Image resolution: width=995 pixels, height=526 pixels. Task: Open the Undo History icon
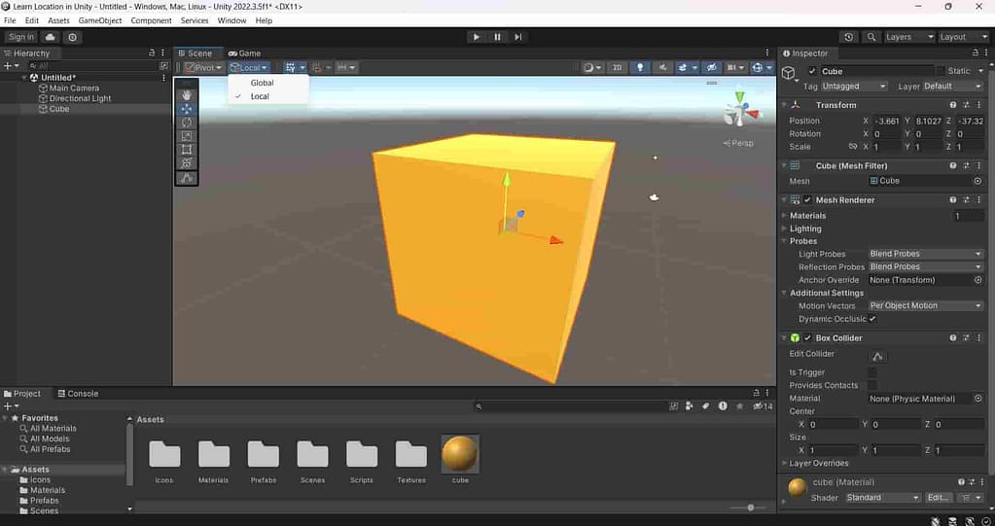[x=848, y=37]
